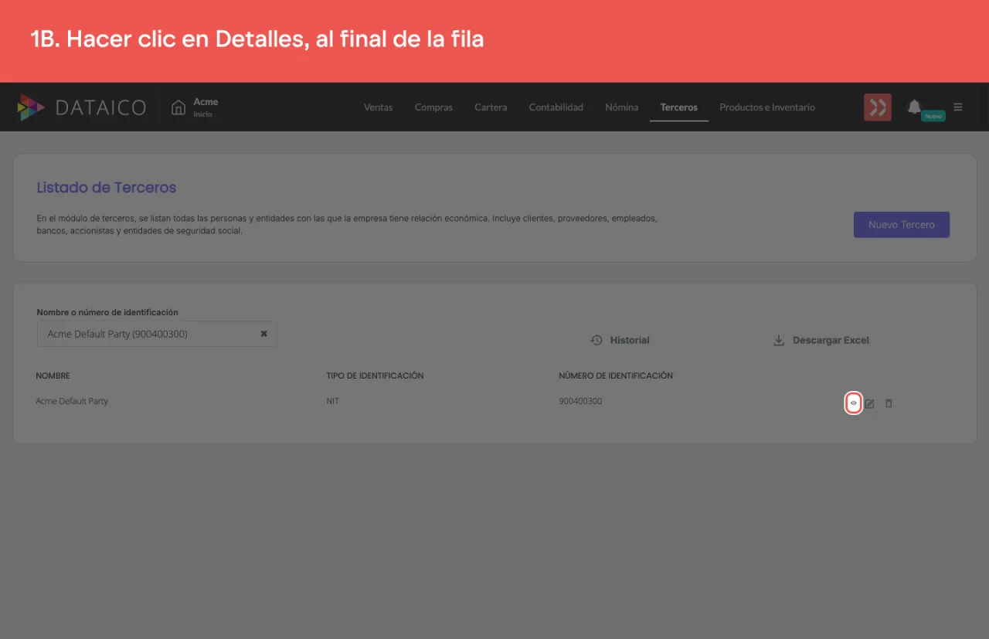Click the Dataico logo

pos(82,107)
